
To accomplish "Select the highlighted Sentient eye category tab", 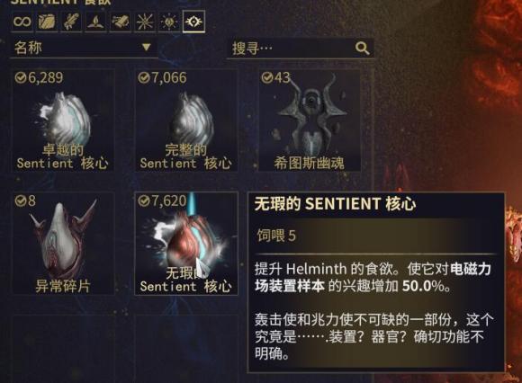I will click(x=193, y=22).
